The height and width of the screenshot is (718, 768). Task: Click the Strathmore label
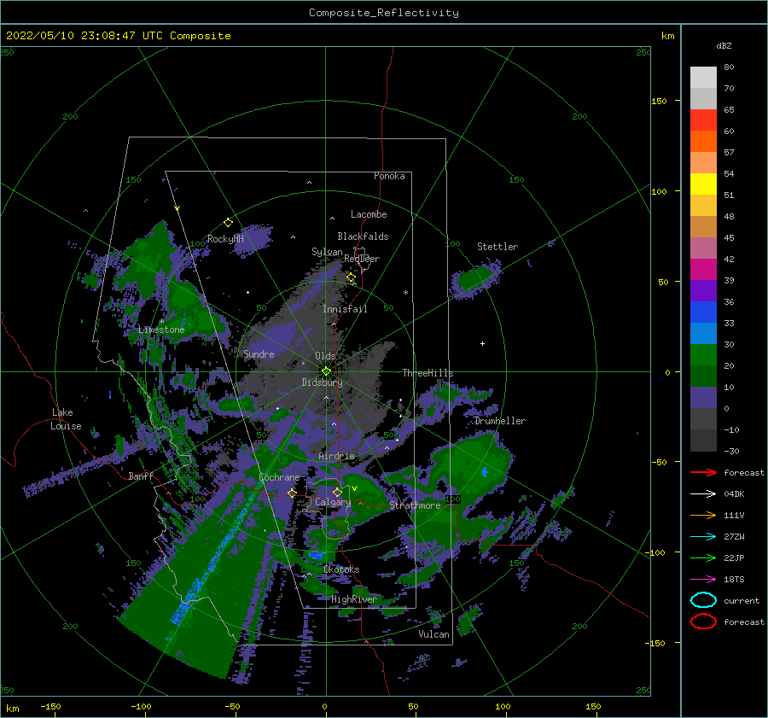coord(415,505)
